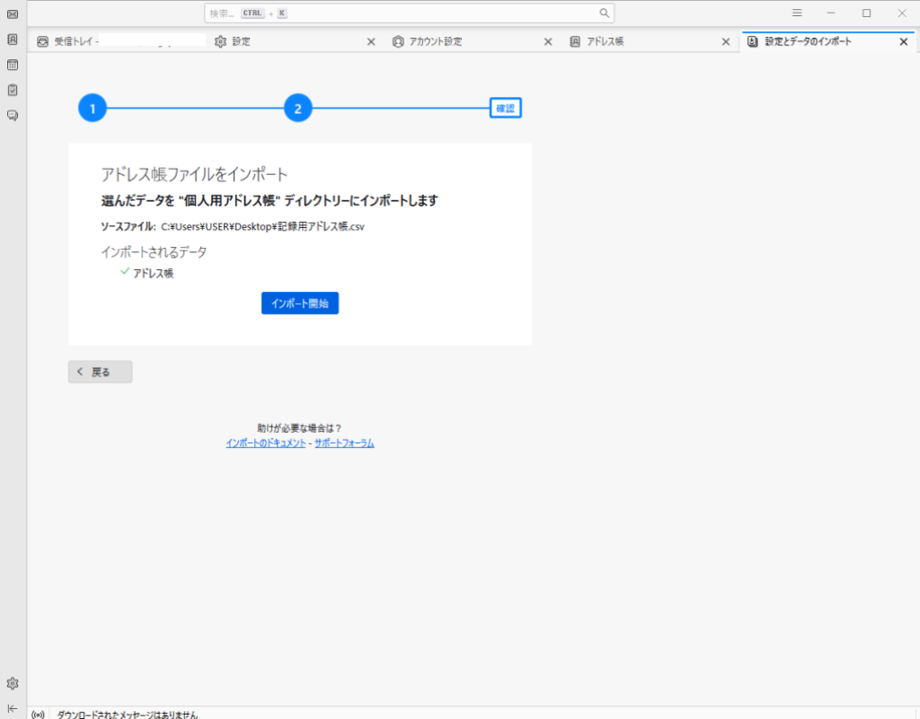
Task: Open the Tasks sidebar icon
Action: pyautogui.click(x=13, y=90)
